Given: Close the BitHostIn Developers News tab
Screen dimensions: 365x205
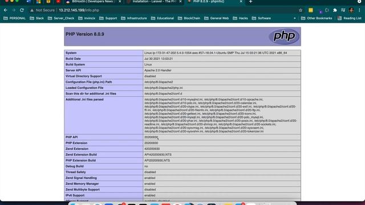Looking at the screenshot, I should 120,2.
